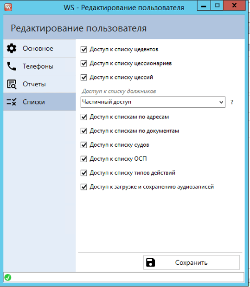Select the Отчеты tab
The image size is (250, 287).
39,84
